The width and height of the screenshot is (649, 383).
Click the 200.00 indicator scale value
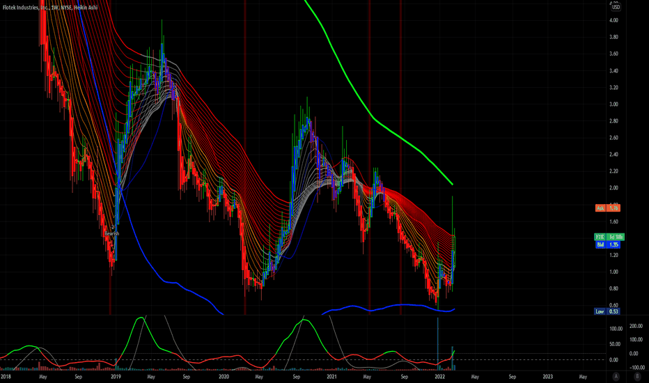[636, 327]
